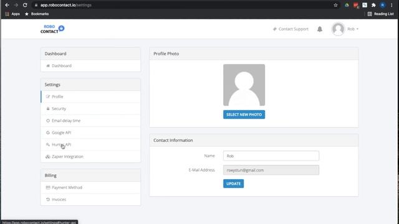Open Payment Method under Billing
Viewport: 399px width, 224px height.
[x=90, y=187]
